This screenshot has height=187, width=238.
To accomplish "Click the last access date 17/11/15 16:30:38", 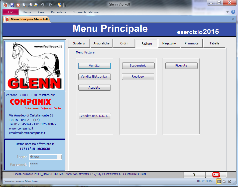I will point(35,149).
